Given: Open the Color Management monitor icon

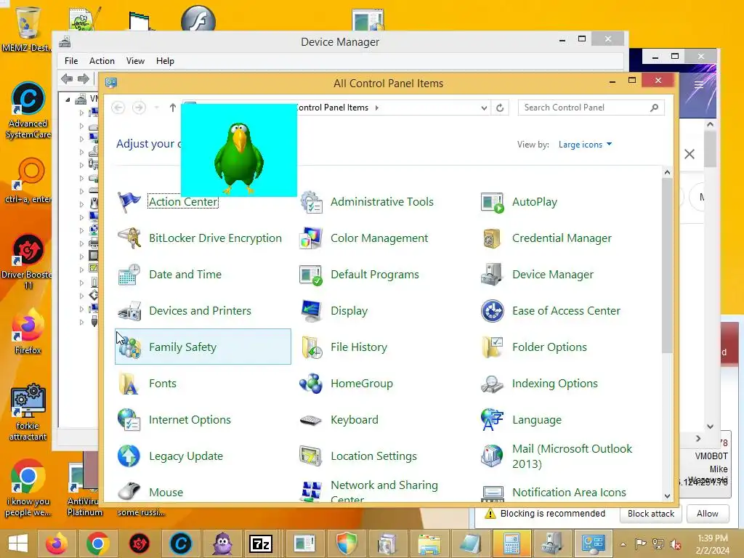Looking at the screenshot, I should point(311,238).
